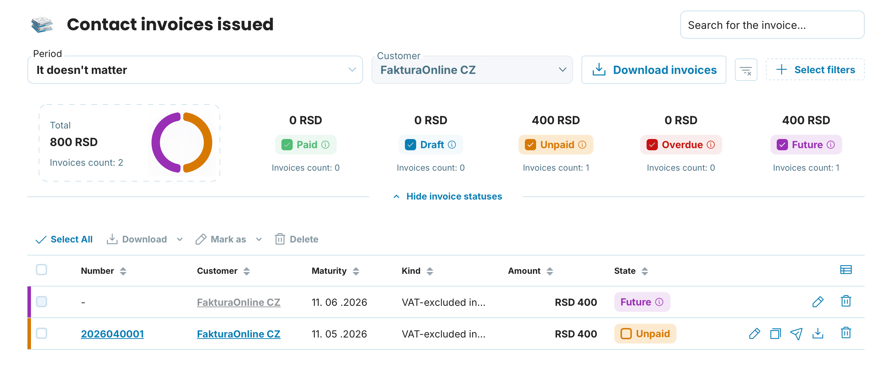This screenshot has width=890, height=366.
Task: Toggle the Unpaid status filter checkbox
Action: [x=530, y=145]
